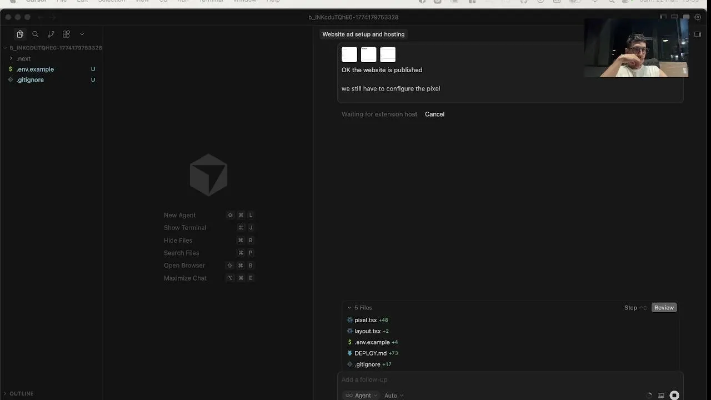Review the changed files

click(x=664, y=308)
